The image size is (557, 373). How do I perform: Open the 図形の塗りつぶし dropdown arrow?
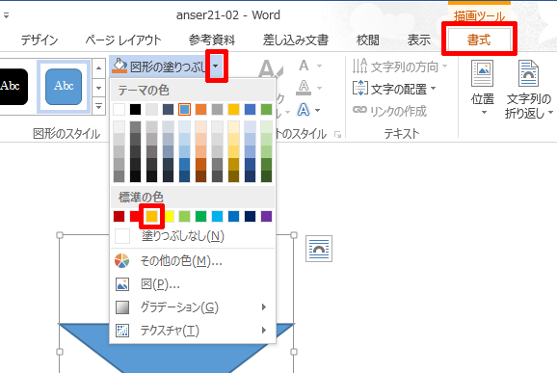[x=216, y=67]
